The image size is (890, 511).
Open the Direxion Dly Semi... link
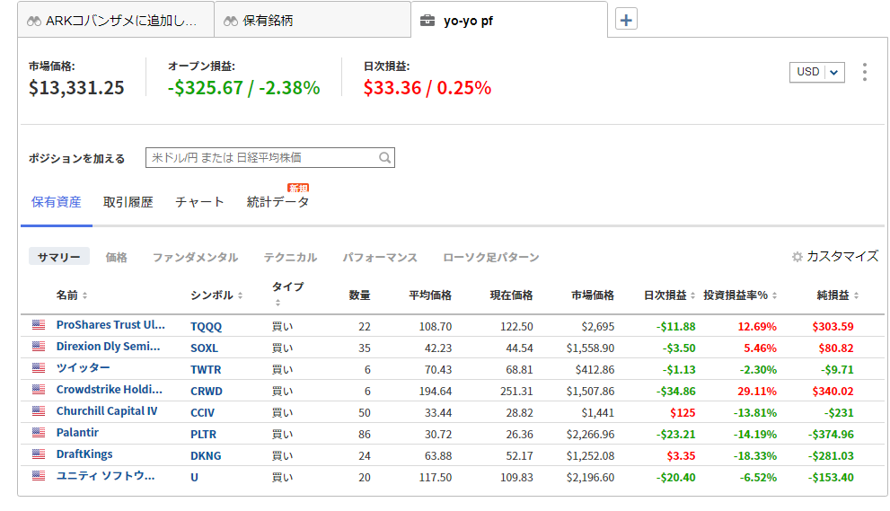[x=108, y=347]
